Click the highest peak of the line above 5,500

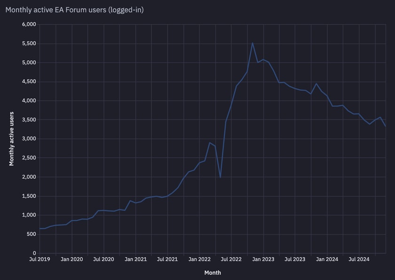(253, 43)
